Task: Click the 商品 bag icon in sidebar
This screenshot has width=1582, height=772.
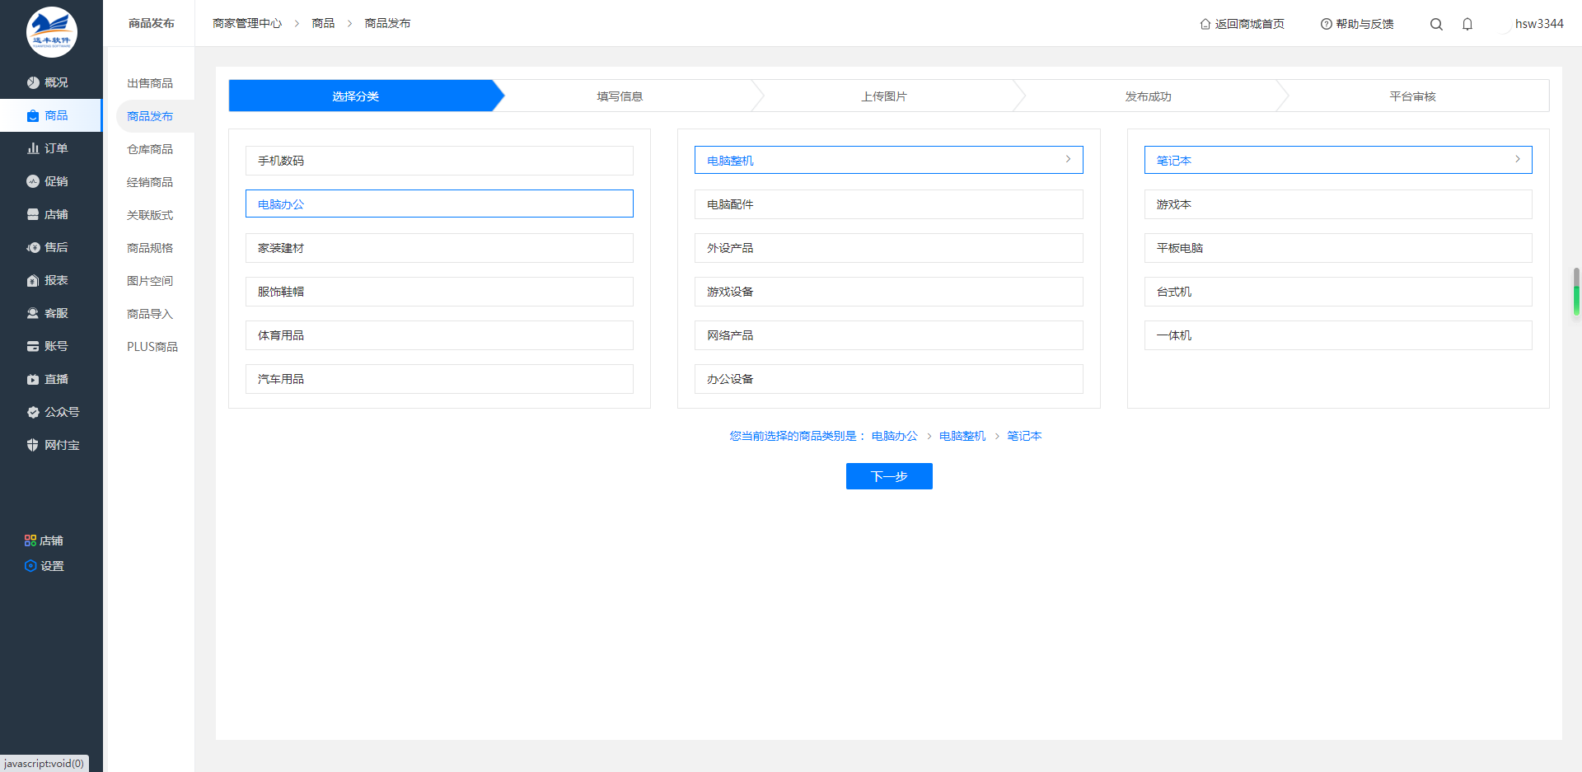Action: tap(33, 115)
